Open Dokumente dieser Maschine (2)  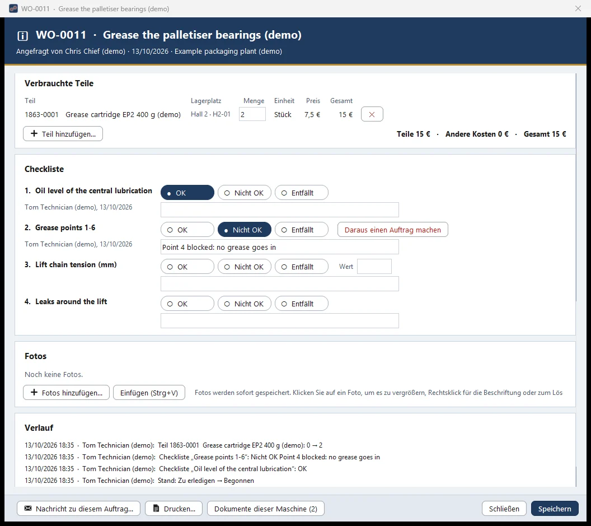(266, 508)
